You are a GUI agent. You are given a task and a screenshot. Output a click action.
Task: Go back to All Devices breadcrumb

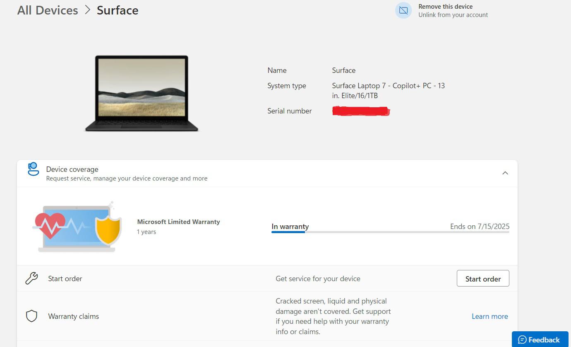click(48, 10)
